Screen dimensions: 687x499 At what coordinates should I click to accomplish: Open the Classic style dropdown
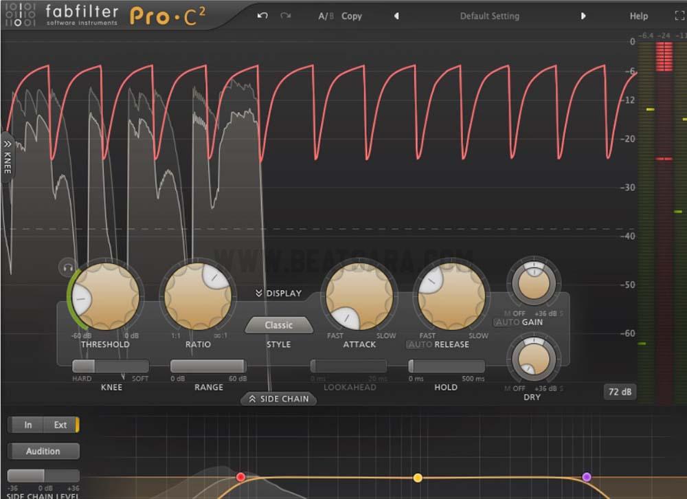click(x=279, y=325)
